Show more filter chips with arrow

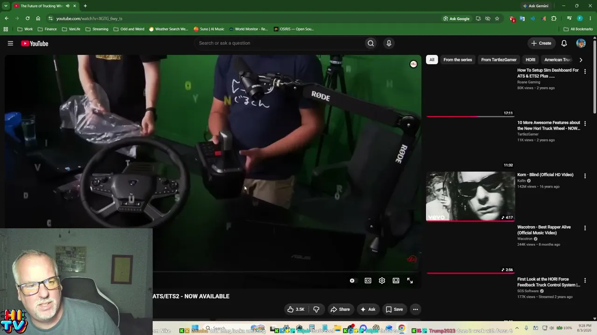pyautogui.click(x=581, y=60)
